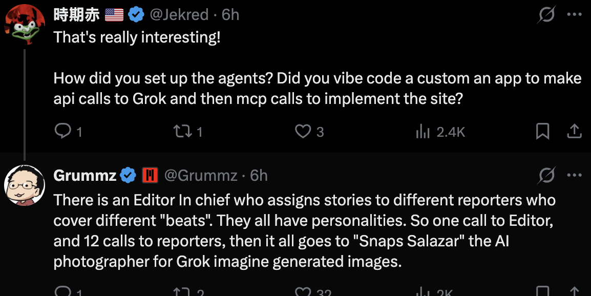
Task: Open the three-dot menu on Jekred's tweet
Action: click(575, 15)
